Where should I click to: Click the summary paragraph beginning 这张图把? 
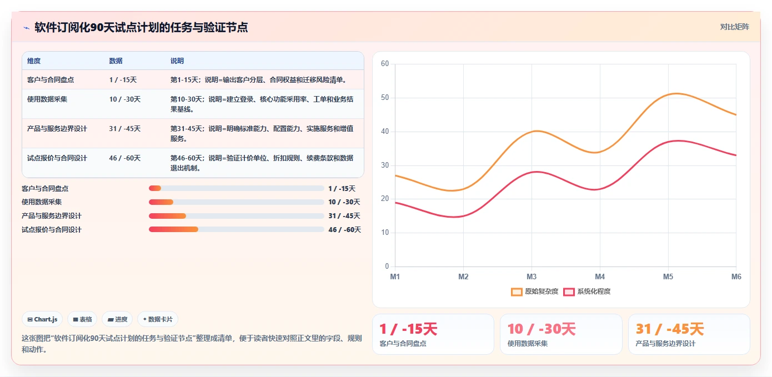click(x=192, y=344)
